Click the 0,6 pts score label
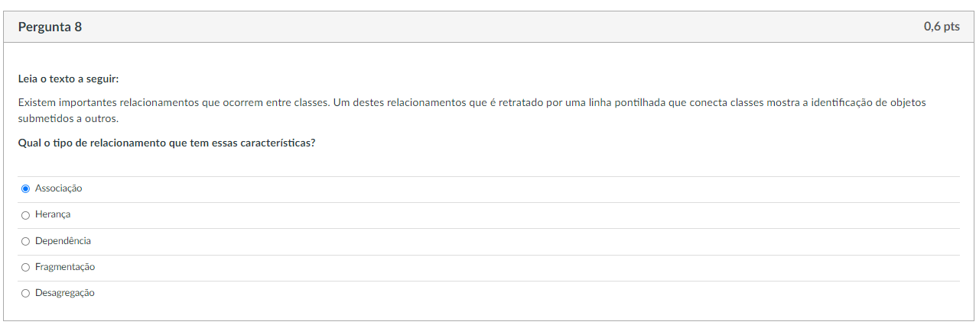Screen dimensions: 976x325 tap(941, 27)
